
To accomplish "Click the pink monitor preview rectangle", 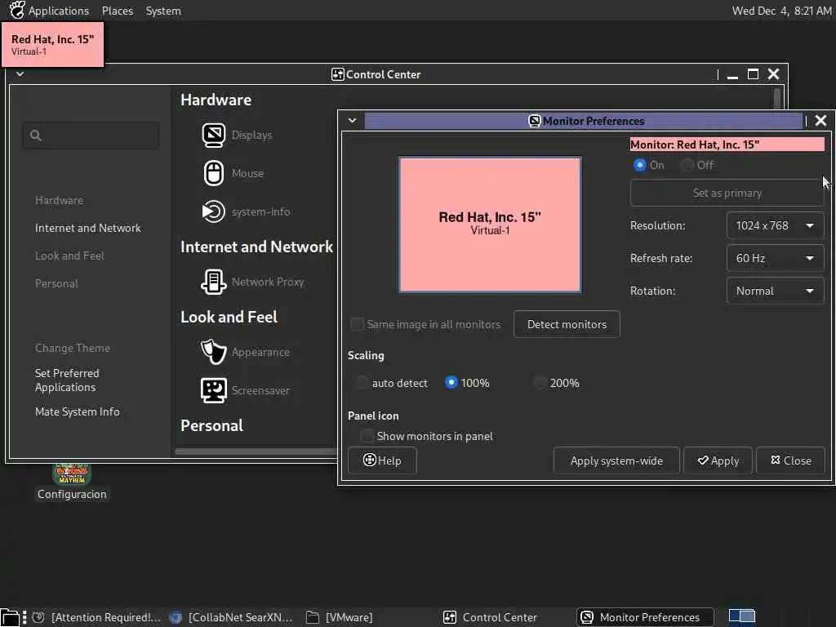I will (x=490, y=225).
